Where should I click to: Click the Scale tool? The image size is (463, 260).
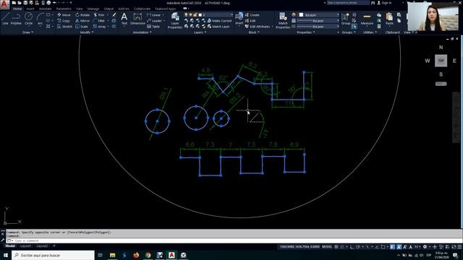tap(82, 27)
